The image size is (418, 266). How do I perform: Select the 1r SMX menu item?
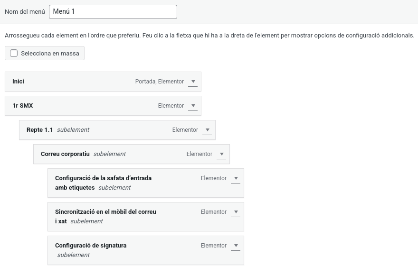[x=71, y=106]
